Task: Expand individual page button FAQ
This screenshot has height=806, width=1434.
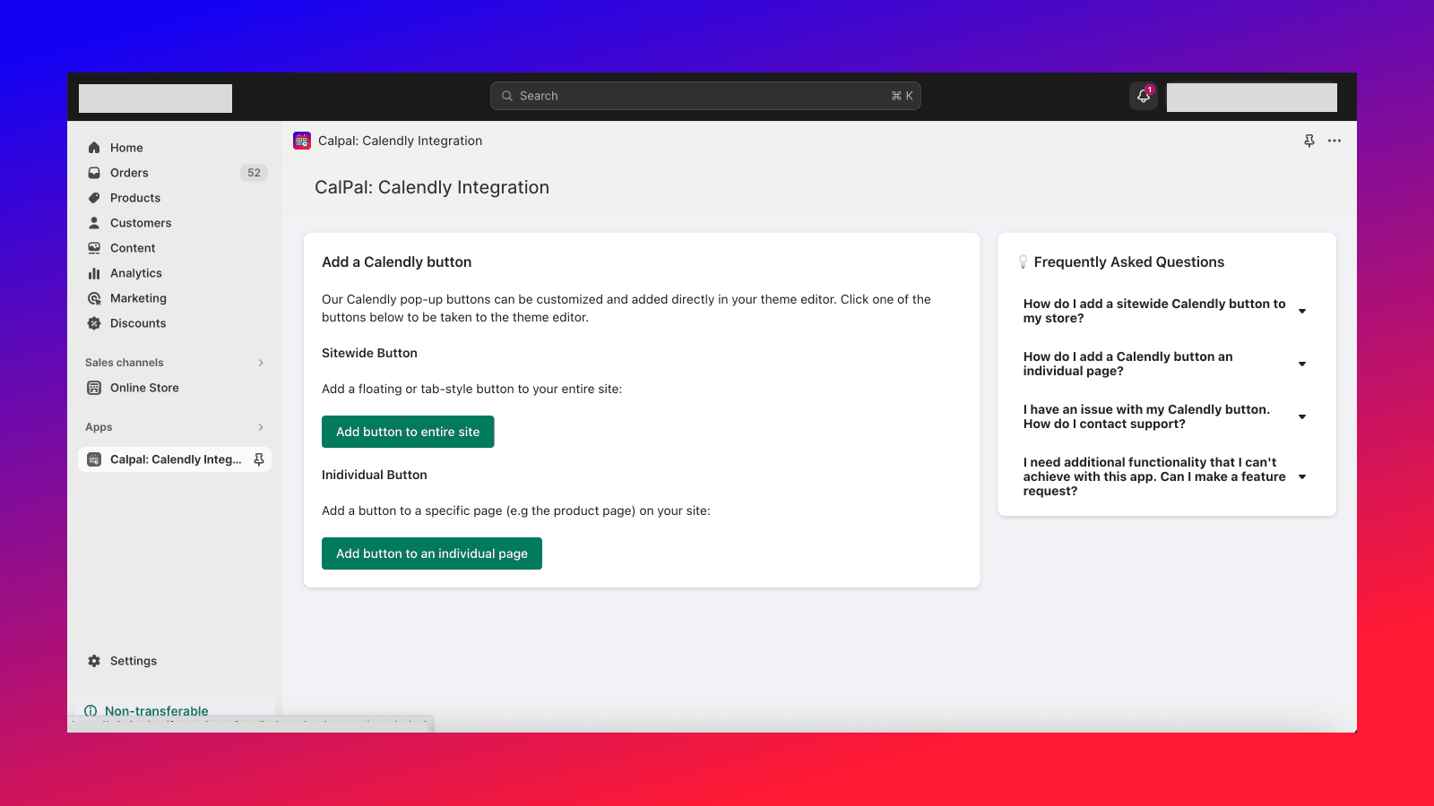Action: tap(1302, 364)
